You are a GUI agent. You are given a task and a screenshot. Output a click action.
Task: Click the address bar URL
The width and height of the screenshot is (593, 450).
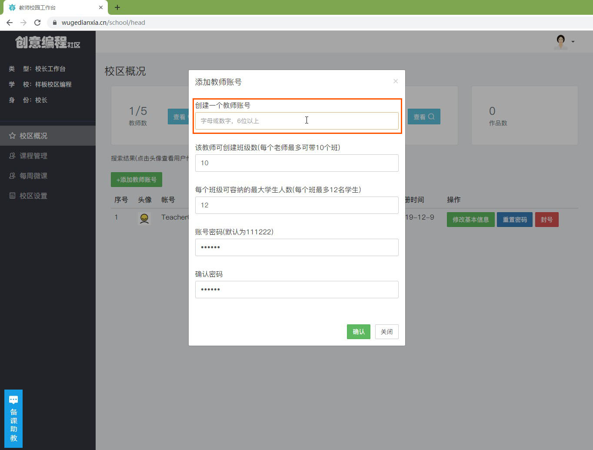(x=103, y=23)
